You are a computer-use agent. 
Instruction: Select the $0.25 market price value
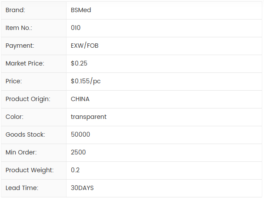tap(79, 63)
